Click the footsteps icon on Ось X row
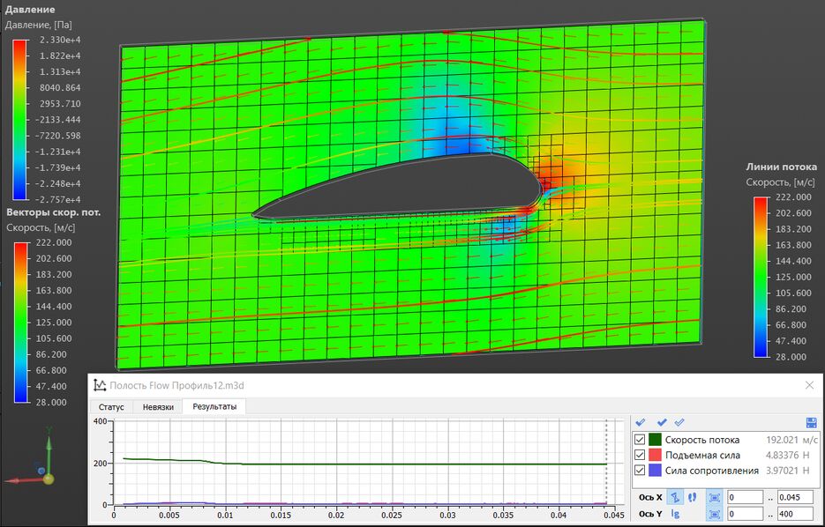Screen dimensions: 825x527 tap(691, 497)
